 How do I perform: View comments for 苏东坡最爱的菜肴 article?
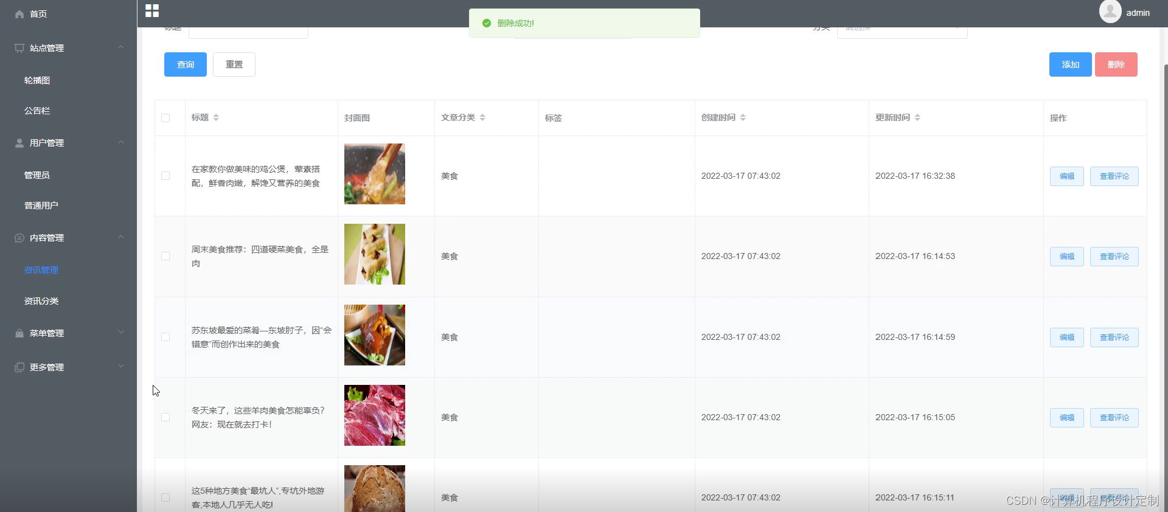[x=1114, y=337]
